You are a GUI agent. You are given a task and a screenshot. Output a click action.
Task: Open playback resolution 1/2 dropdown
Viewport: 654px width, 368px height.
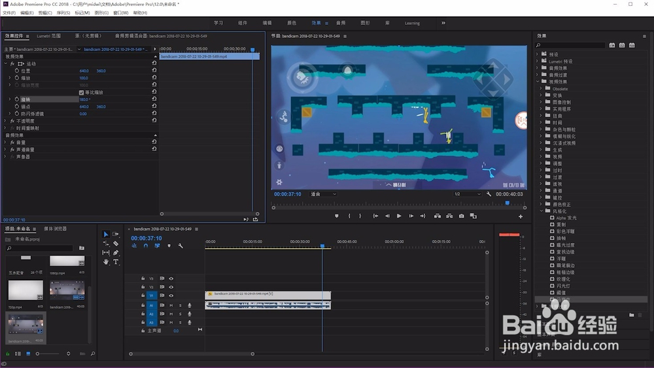pyautogui.click(x=467, y=194)
